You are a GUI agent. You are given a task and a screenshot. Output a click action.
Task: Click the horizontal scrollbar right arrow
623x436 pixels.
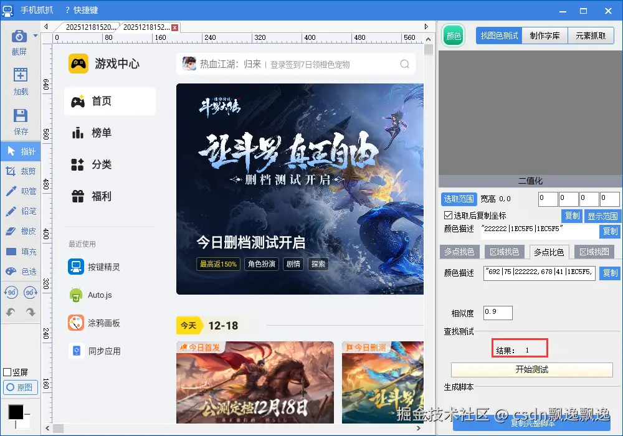419,429
